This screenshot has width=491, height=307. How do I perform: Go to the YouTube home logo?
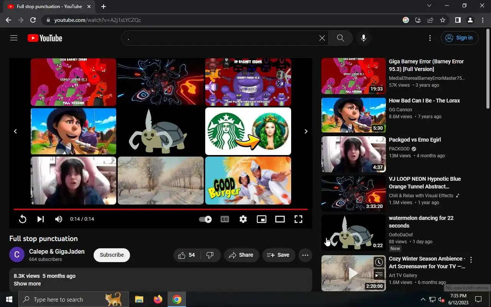click(45, 38)
